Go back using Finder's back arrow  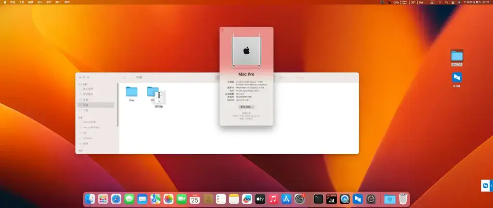[125, 77]
